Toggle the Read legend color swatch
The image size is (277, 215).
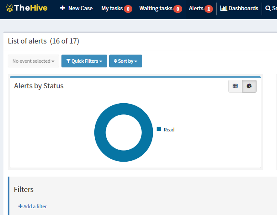click(x=159, y=129)
